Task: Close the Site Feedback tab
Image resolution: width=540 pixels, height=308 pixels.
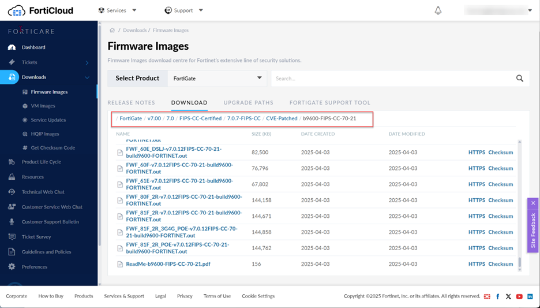Action: point(533,203)
